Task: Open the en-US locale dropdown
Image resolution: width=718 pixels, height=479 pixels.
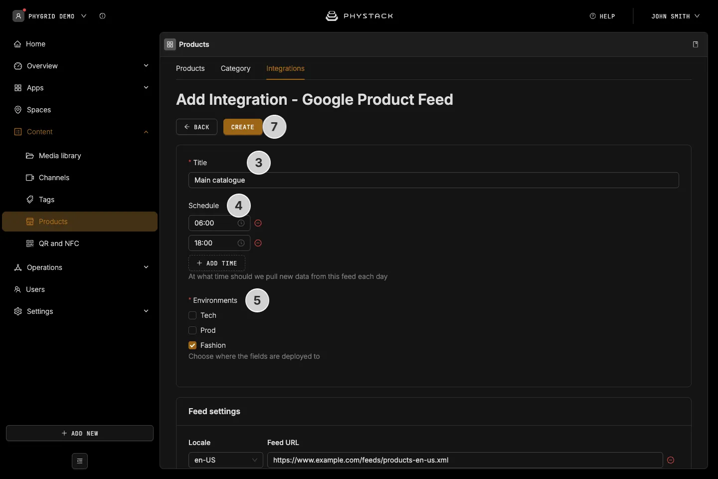Action: 226,460
